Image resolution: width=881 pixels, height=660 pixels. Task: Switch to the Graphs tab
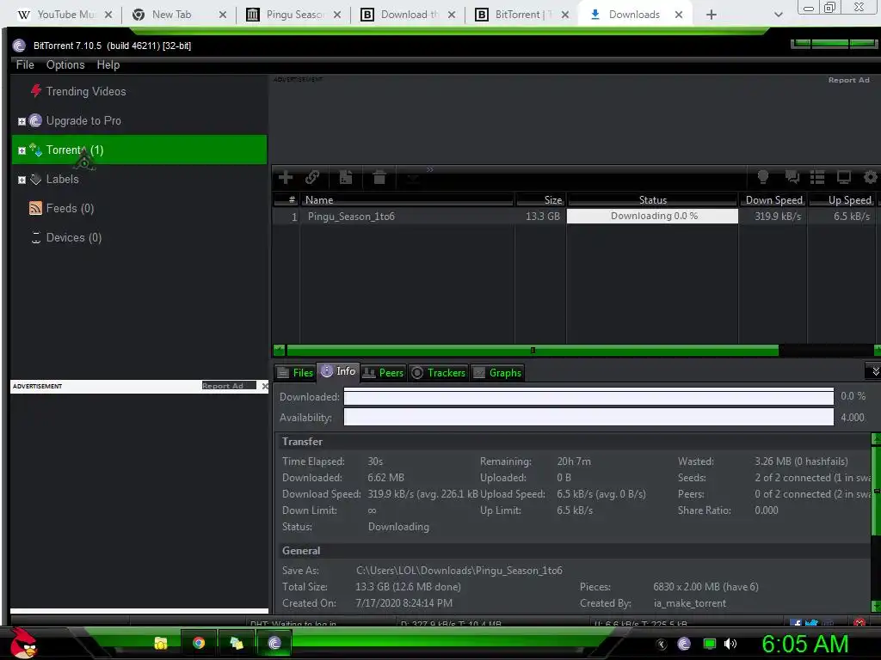(498, 373)
